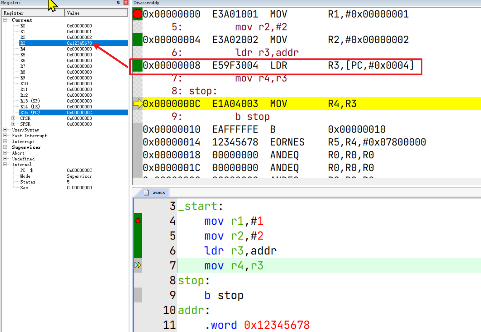Expand the Interrupt register group
The width and height of the screenshot is (481, 332).
[5, 141]
